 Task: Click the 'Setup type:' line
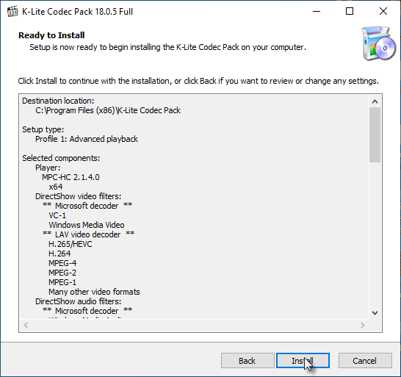click(x=43, y=129)
